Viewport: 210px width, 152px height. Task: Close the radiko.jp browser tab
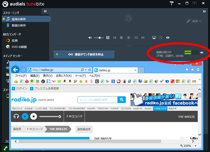pos(135,70)
